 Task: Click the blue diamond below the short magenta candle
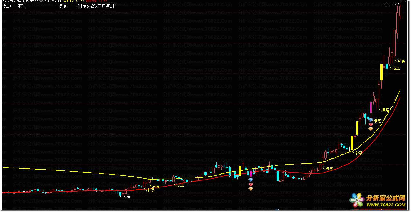(251, 180)
